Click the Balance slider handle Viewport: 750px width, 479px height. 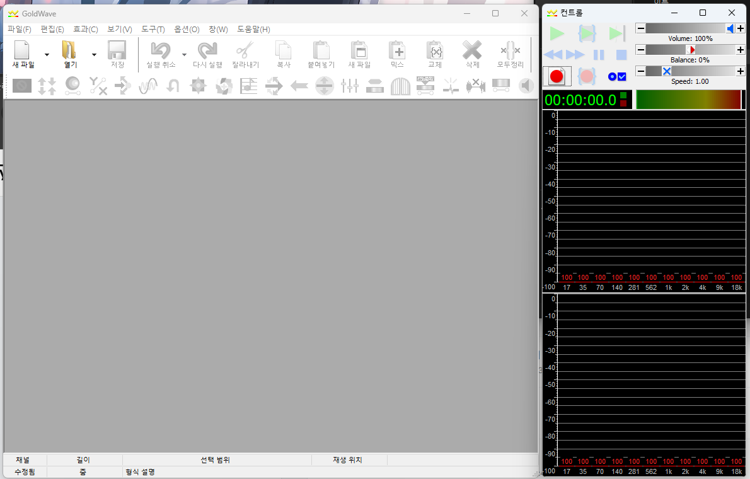coord(691,50)
